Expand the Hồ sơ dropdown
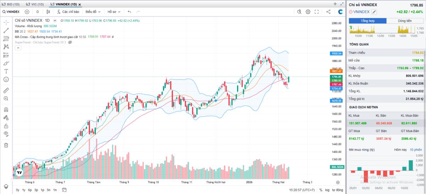The image size is (426, 194). pyautogui.click(x=114, y=12)
